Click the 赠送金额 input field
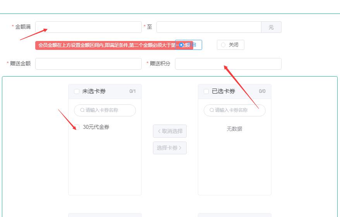The height and width of the screenshot is (217, 340). pos(88,64)
